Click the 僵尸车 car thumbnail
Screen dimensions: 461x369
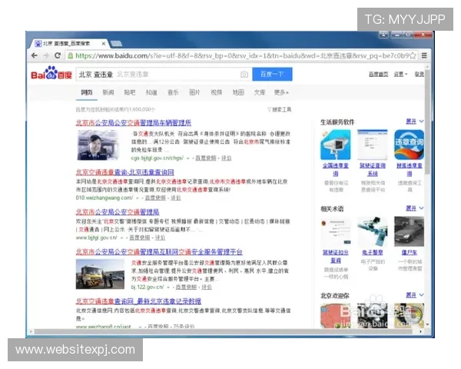click(x=410, y=231)
